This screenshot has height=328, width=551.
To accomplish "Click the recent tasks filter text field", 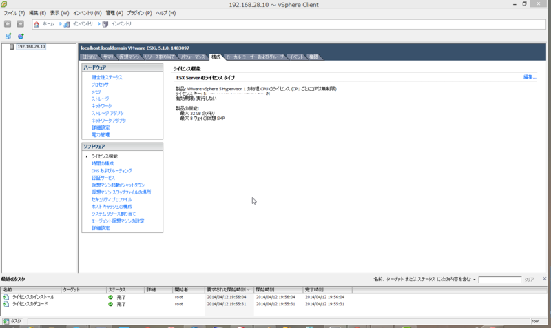I will (x=500, y=280).
